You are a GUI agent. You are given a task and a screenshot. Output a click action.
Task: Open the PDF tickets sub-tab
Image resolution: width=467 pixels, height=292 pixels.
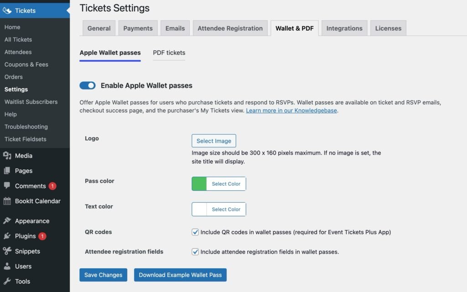[169, 53]
